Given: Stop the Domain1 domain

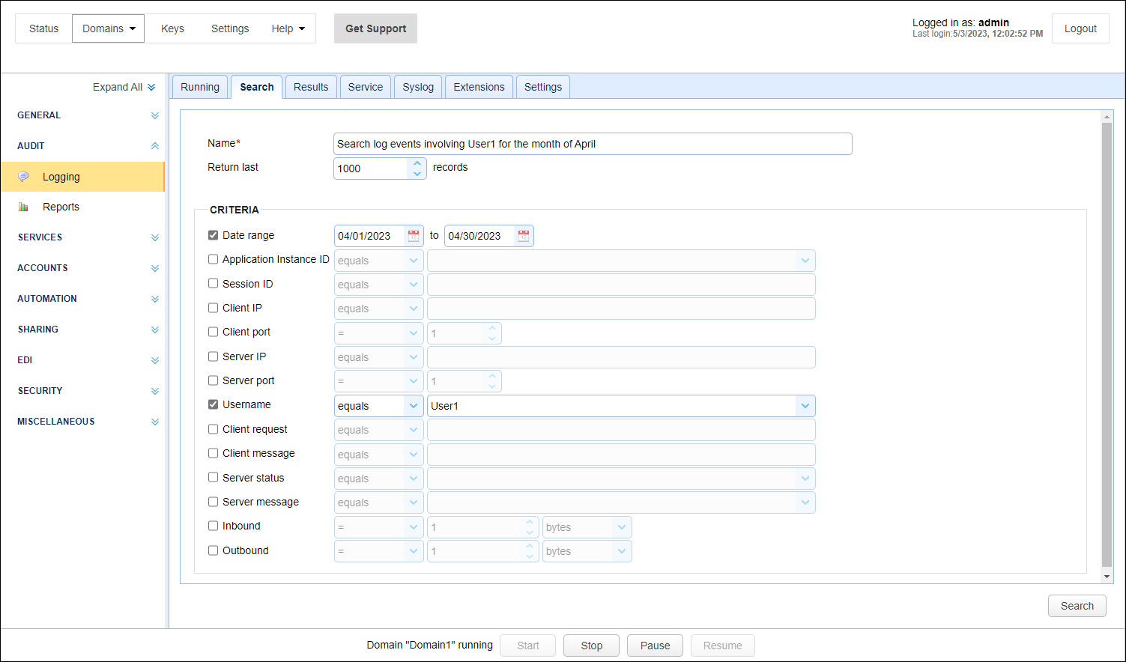Looking at the screenshot, I should pos(592,646).
